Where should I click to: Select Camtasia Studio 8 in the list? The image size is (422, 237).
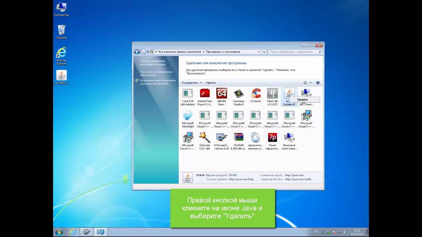click(x=238, y=97)
